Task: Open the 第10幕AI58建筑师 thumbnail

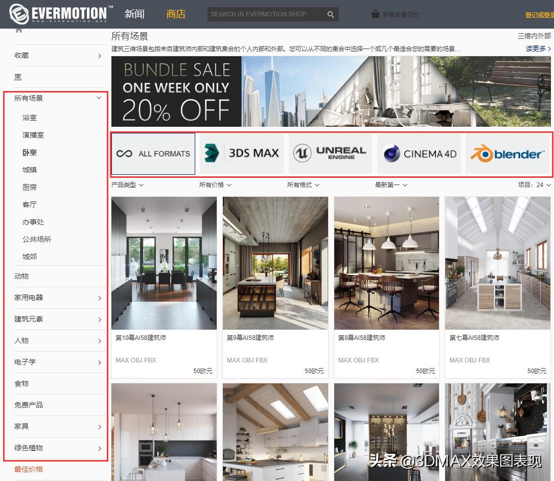Action: [x=164, y=263]
